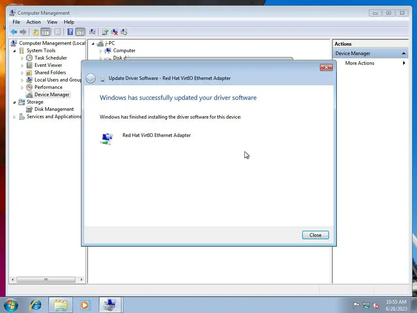Click the network adapter icon in dialog
417x313 pixels.
click(107, 139)
